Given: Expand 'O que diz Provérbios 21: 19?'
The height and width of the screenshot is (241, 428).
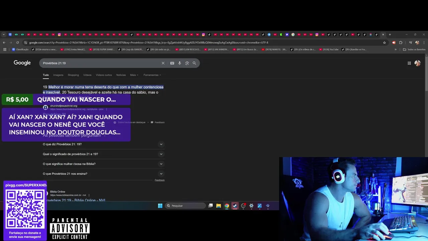Looking at the screenshot, I should (103, 144).
